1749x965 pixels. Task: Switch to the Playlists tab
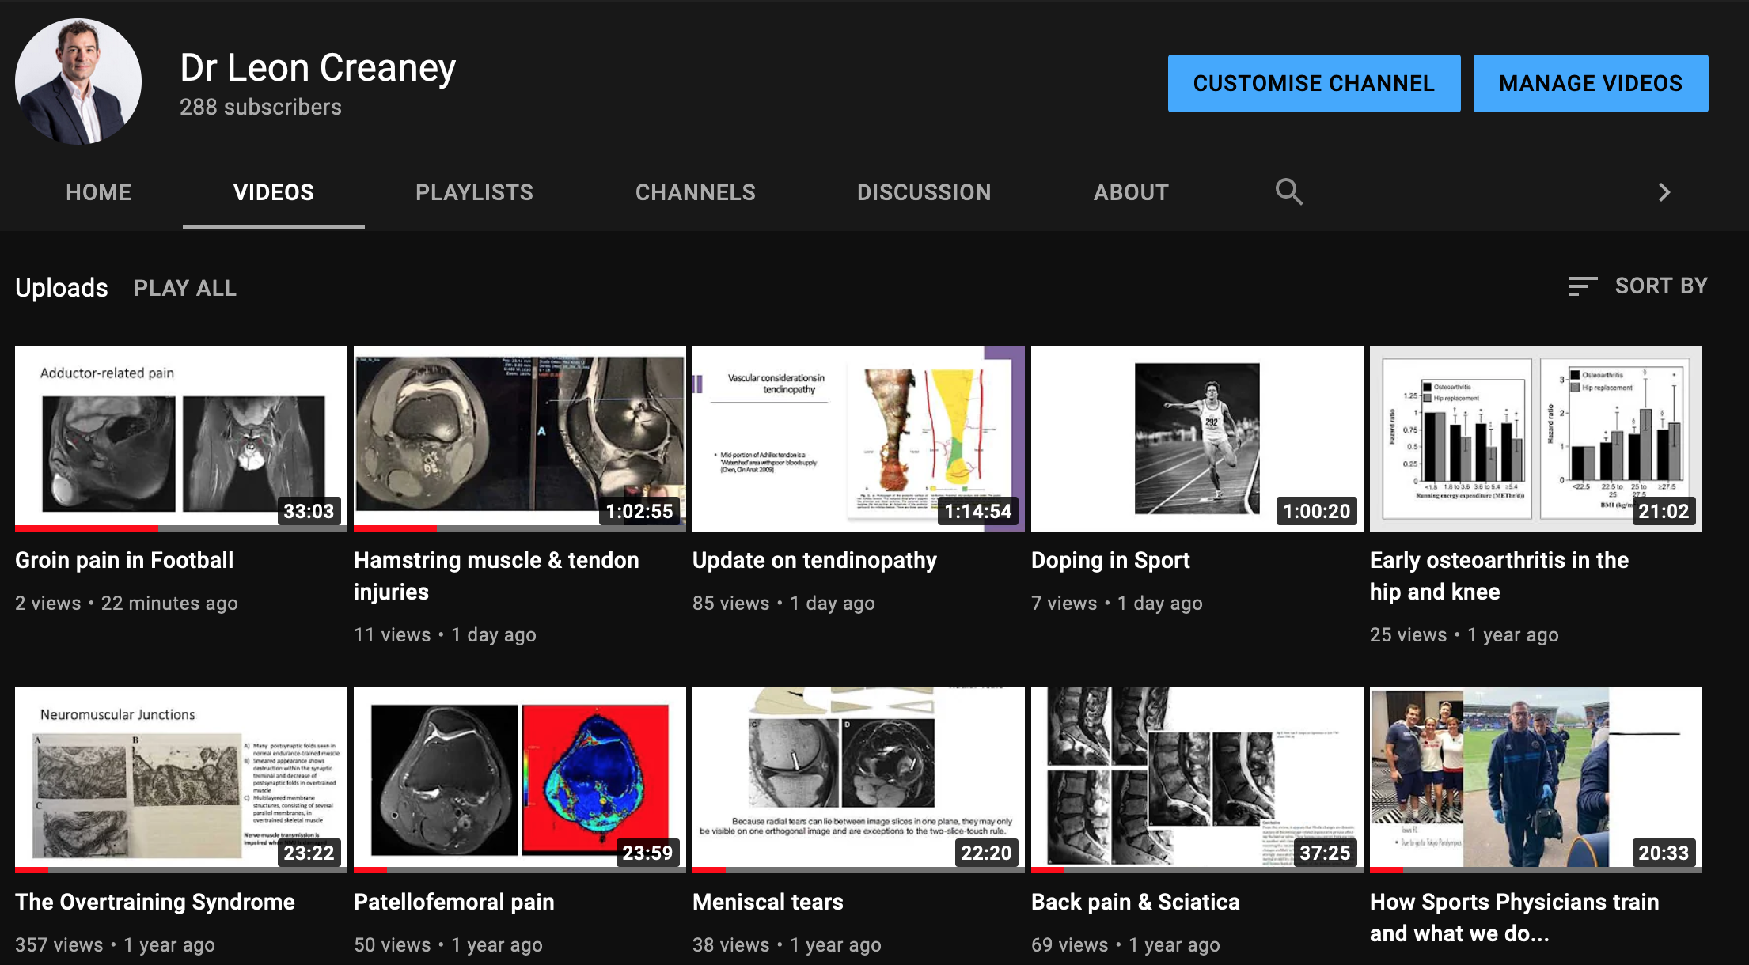tap(474, 192)
